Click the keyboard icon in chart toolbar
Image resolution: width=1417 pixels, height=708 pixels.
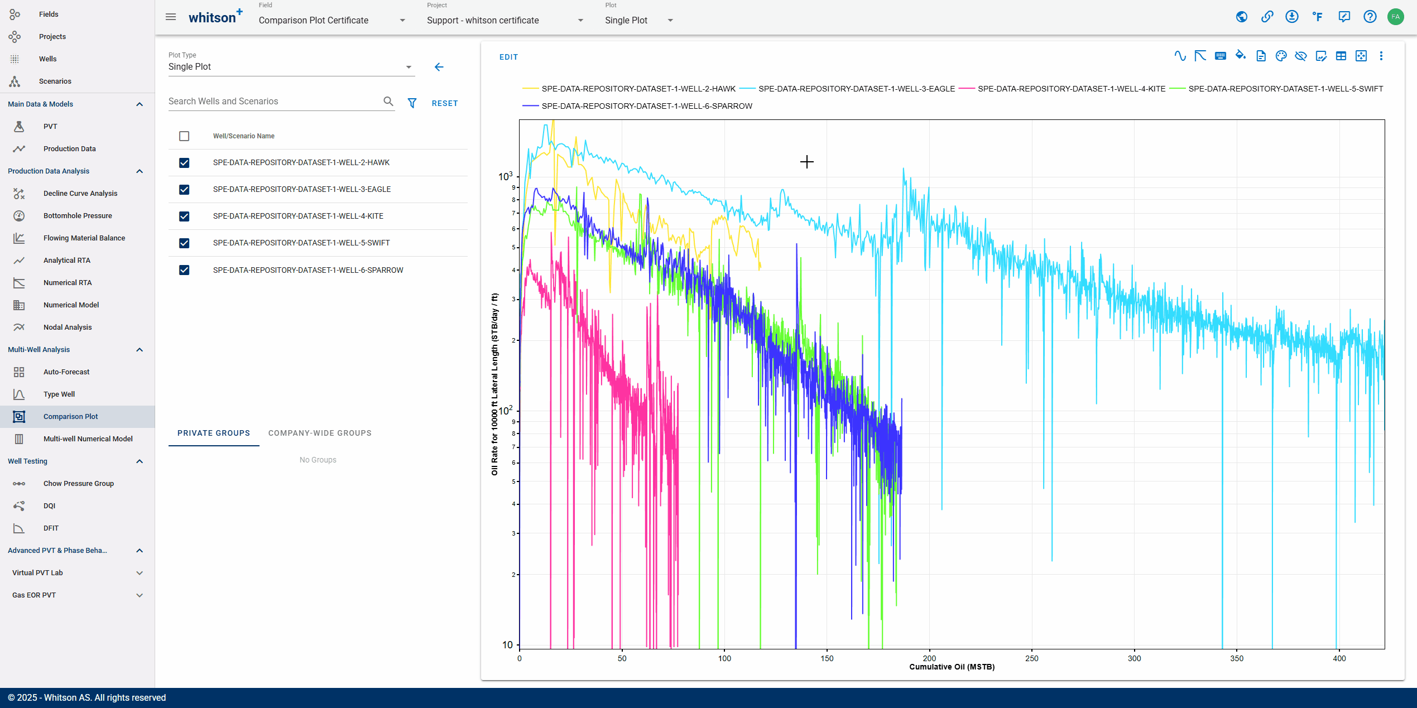click(1221, 56)
